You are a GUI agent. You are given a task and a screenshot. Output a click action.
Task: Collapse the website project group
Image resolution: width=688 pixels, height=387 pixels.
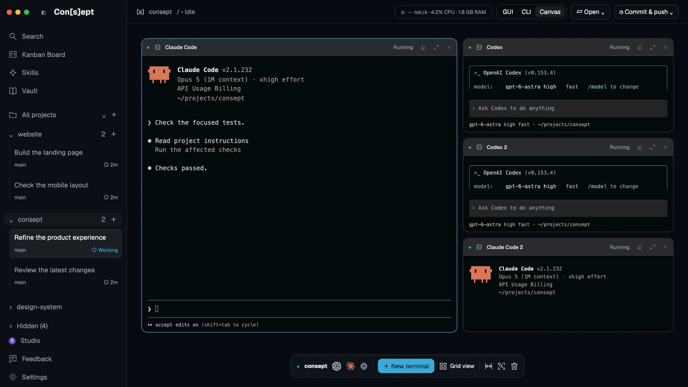coord(11,135)
